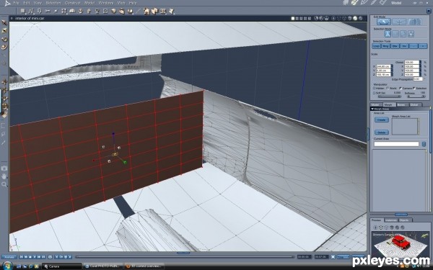Select the last Selection Mode icon

tap(411, 34)
